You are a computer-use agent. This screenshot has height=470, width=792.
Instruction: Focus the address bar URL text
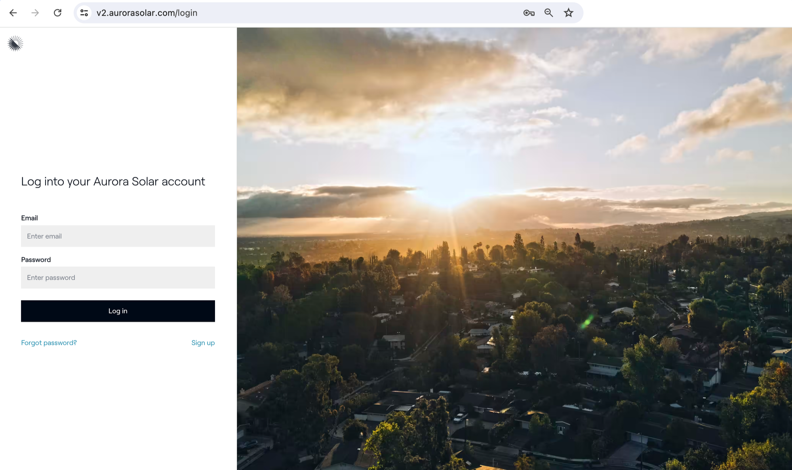[147, 13]
